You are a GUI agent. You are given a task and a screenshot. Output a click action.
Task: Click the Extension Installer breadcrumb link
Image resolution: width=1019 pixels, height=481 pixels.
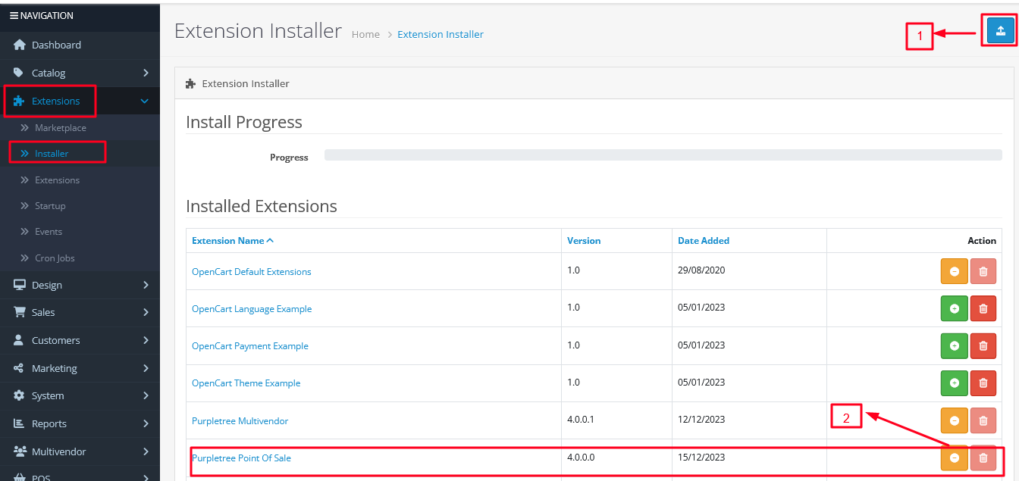(441, 34)
